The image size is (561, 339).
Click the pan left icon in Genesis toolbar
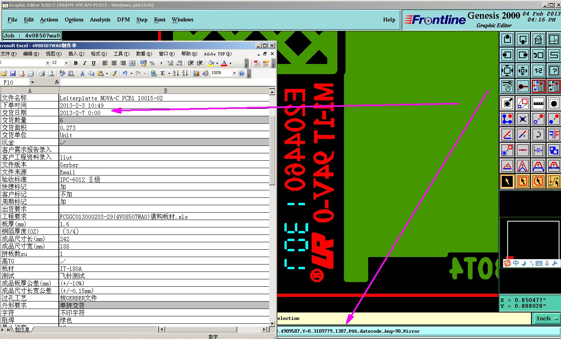pos(507,55)
